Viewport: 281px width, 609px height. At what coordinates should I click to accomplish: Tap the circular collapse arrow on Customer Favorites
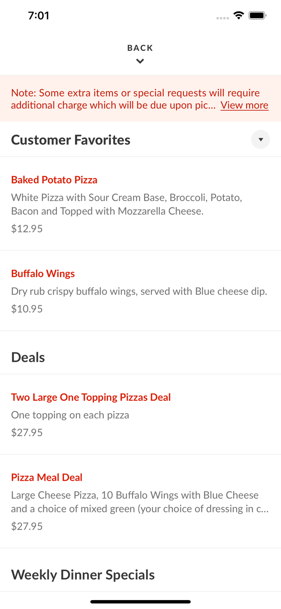click(261, 139)
